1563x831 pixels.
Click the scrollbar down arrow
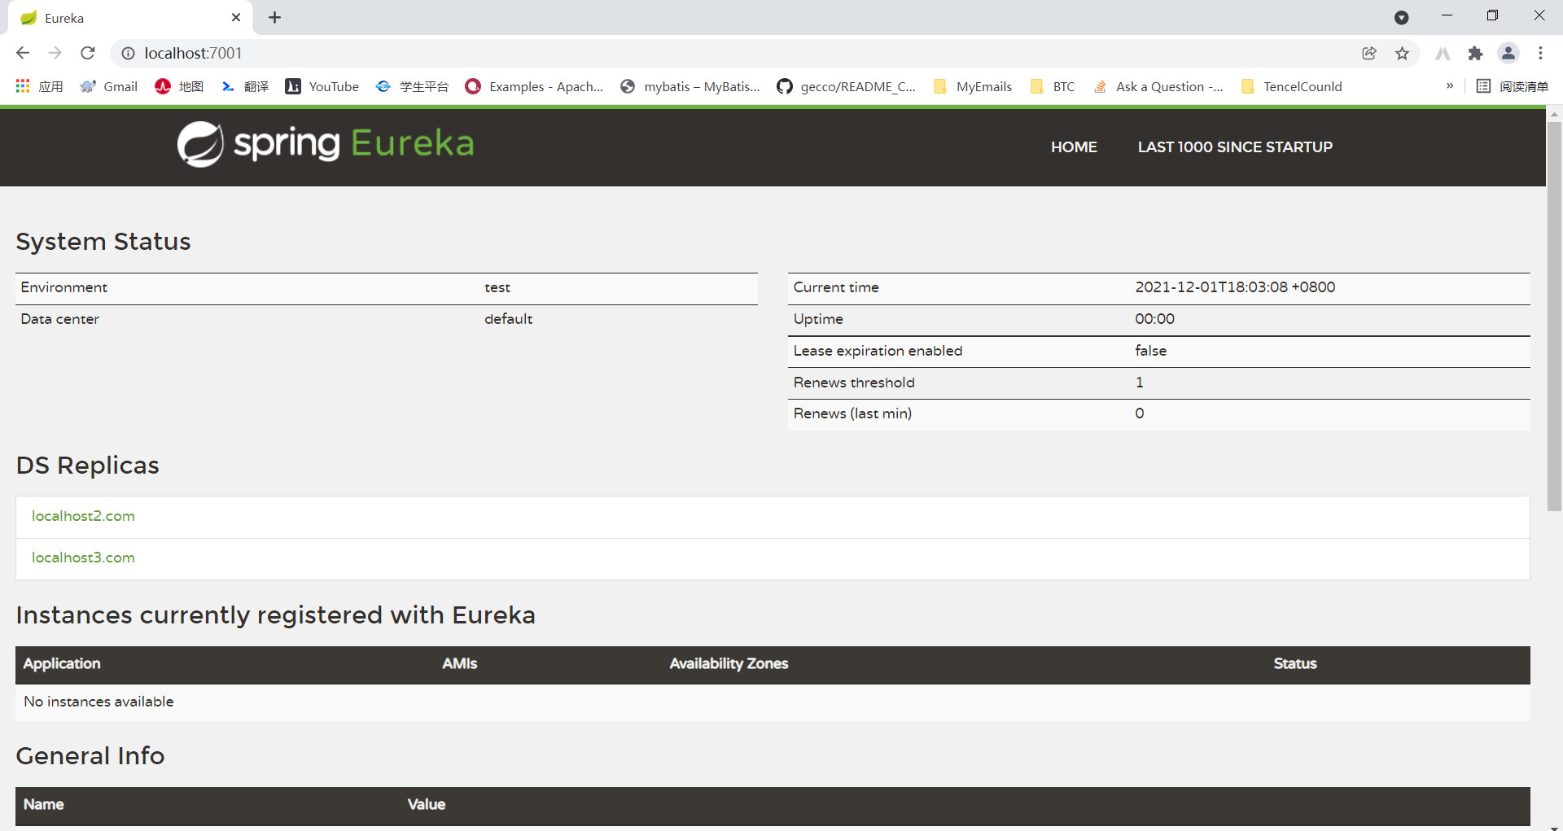[x=1554, y=826]
